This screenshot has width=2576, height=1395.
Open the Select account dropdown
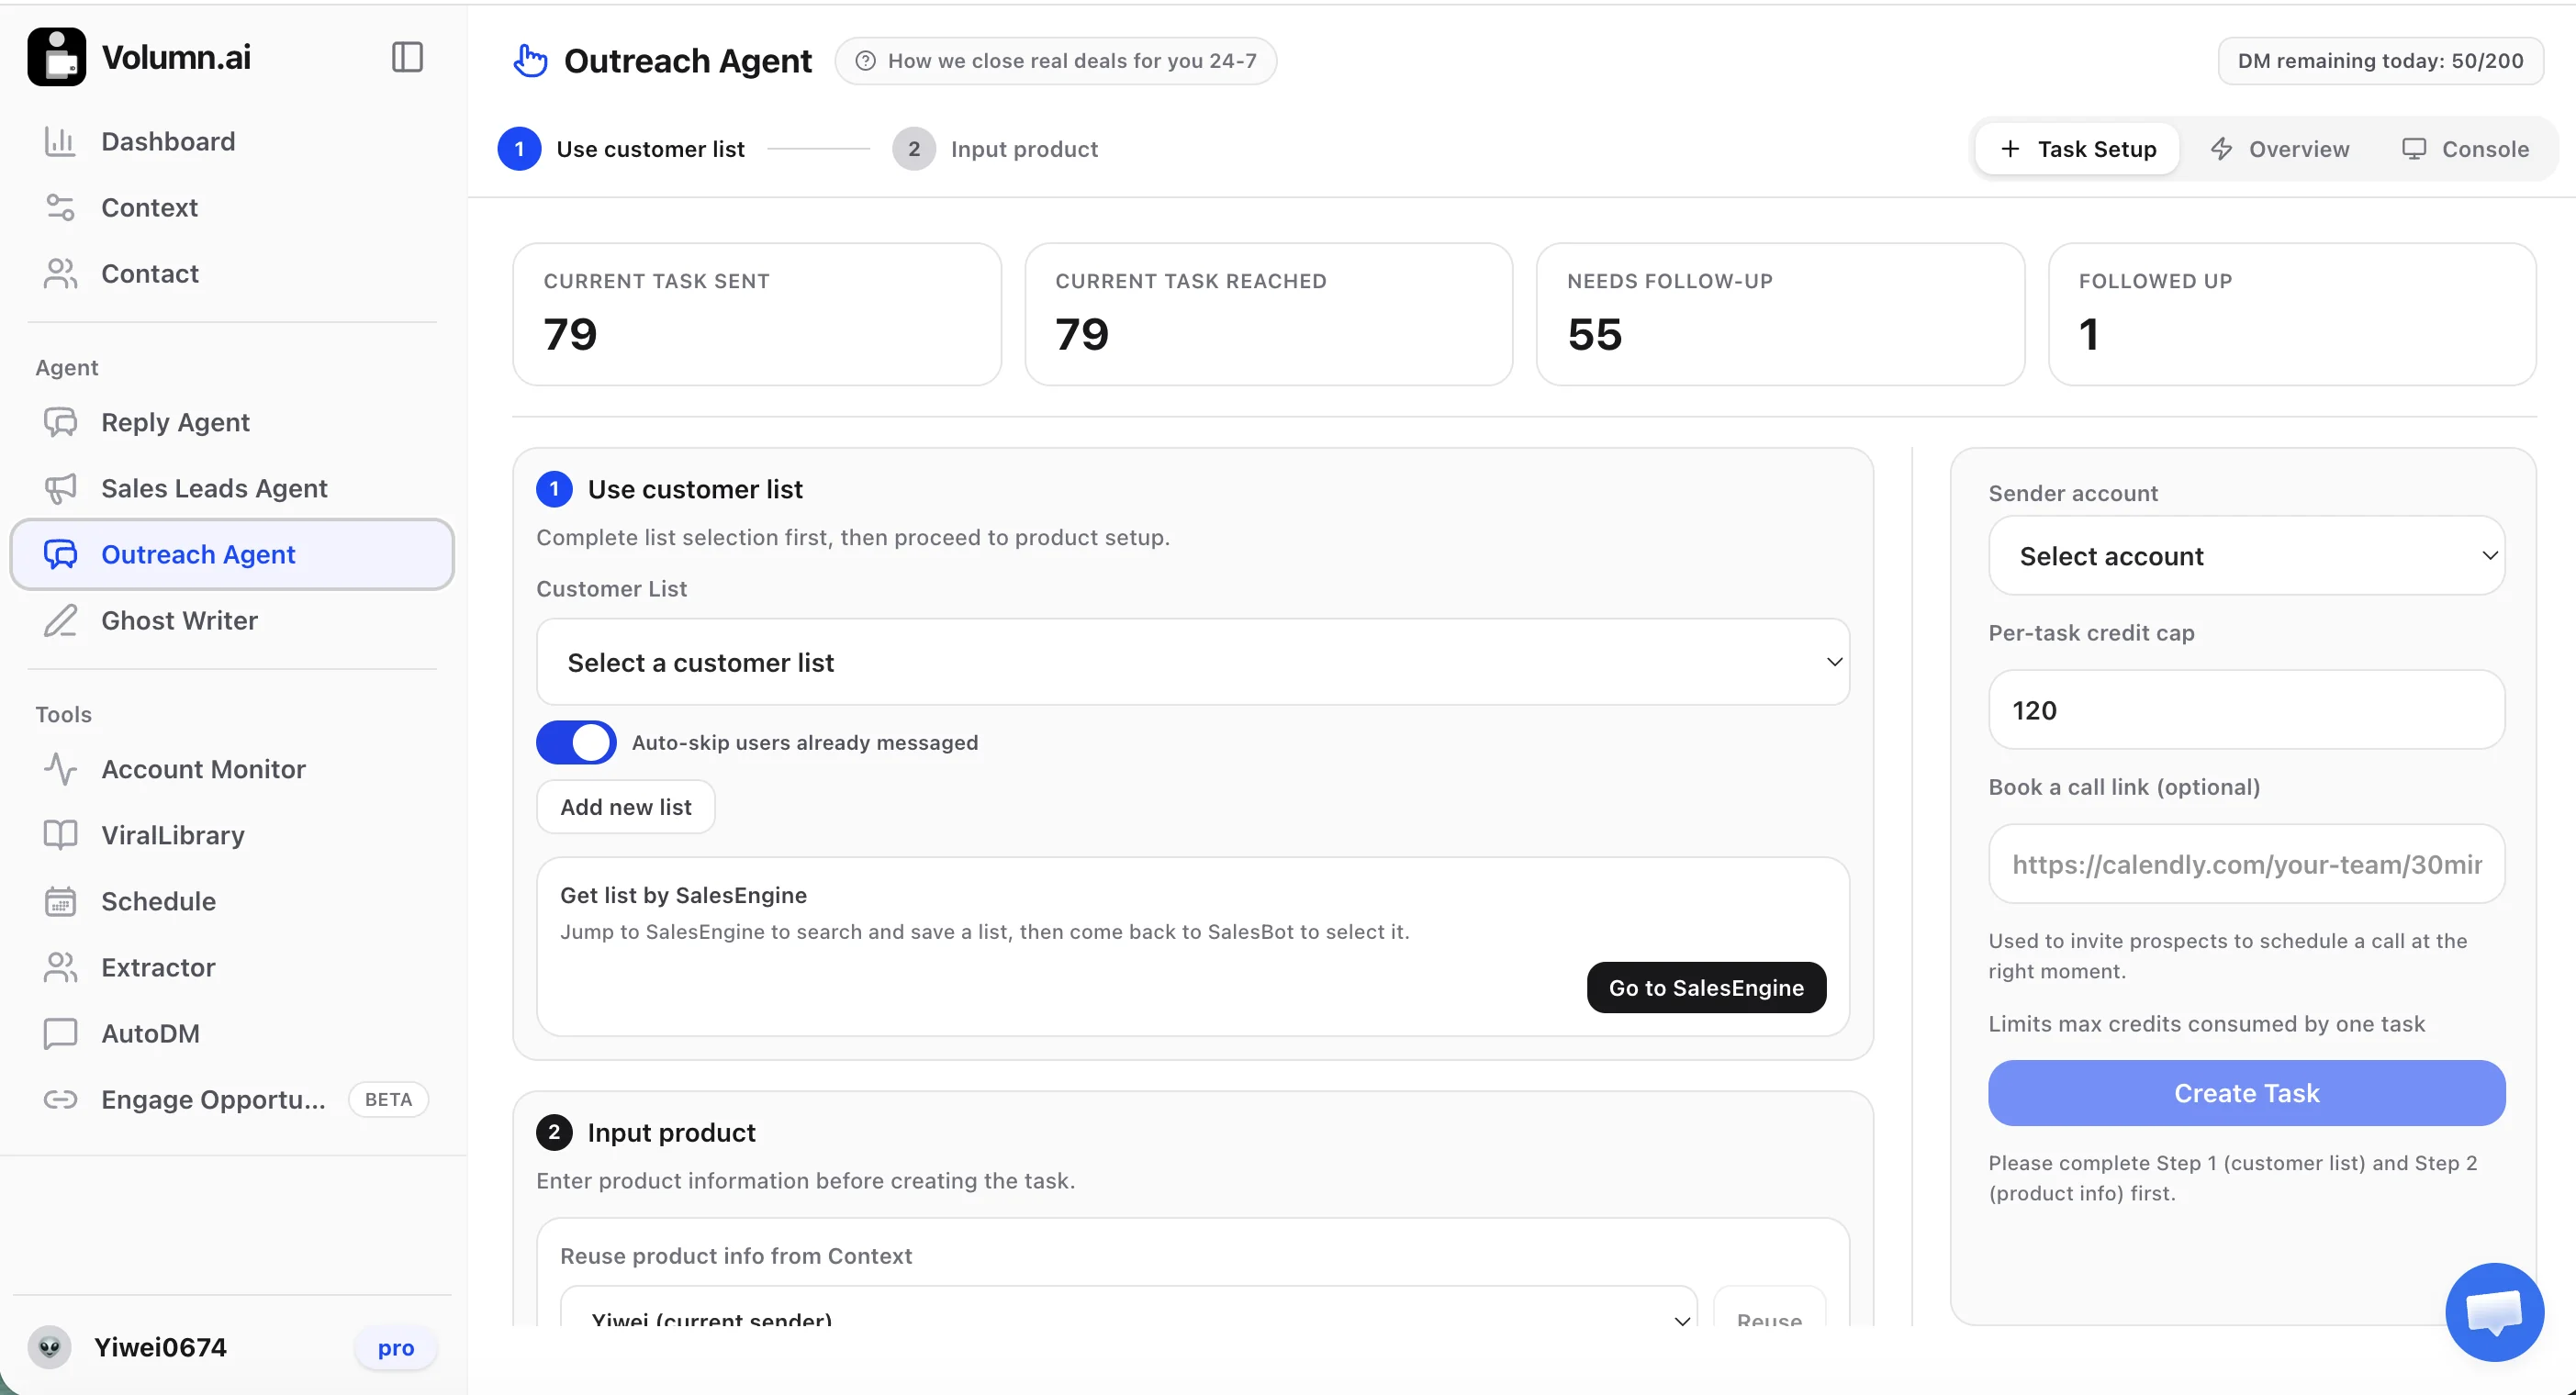pyautogui.click(x=2246, y=556)
